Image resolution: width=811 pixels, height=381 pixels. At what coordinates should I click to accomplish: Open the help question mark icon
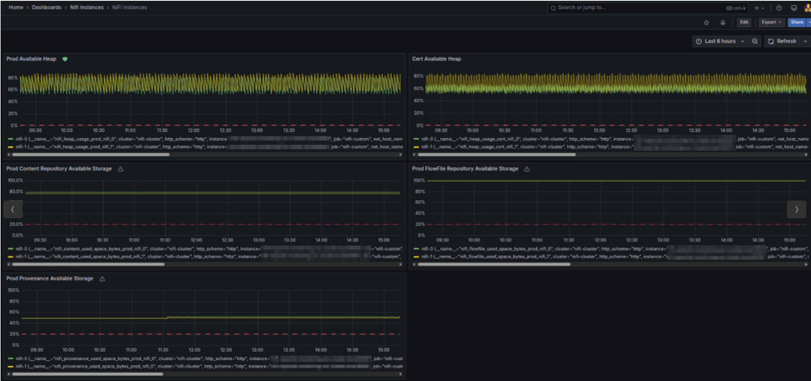click(779, 7)
